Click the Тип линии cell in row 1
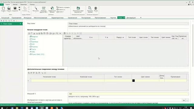 (x=118, y=81)
